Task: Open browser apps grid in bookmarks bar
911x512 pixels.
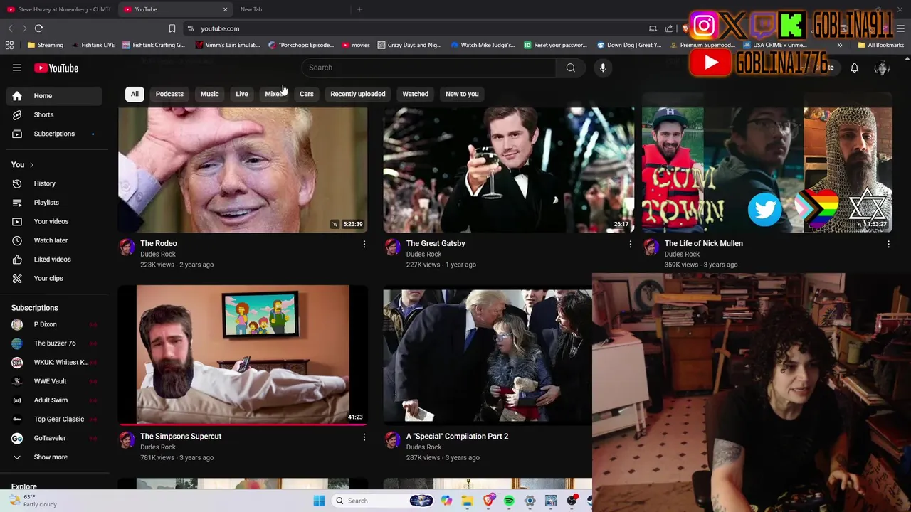Action: click(x=9, y=45)
